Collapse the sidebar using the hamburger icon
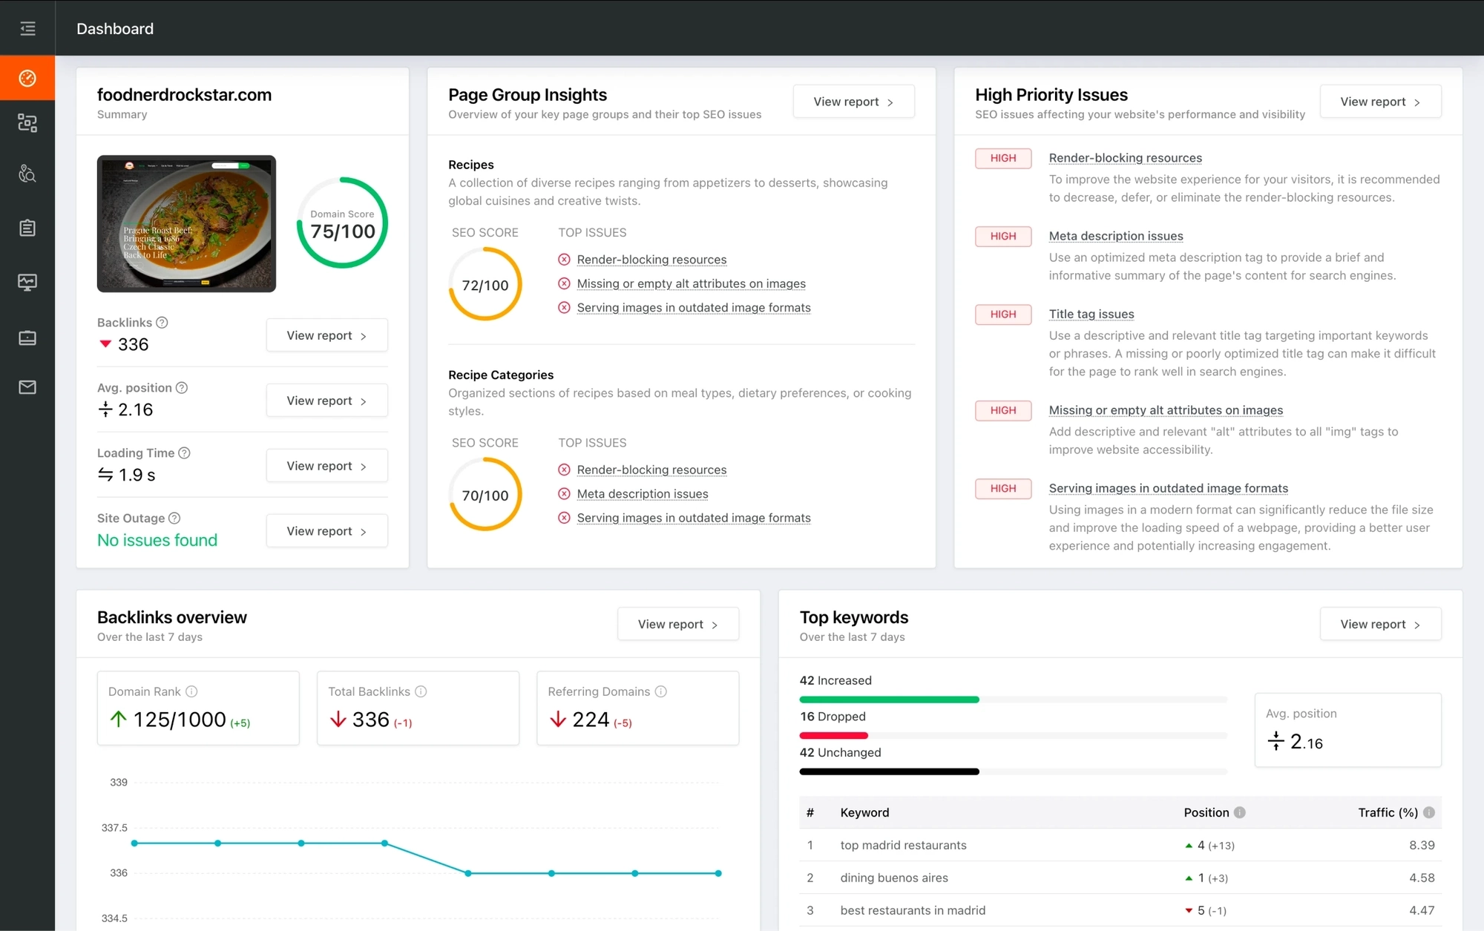The image size is (1484, 931). point(27,28)
